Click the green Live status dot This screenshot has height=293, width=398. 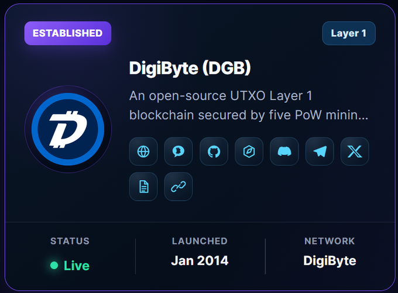coord(54,266)
